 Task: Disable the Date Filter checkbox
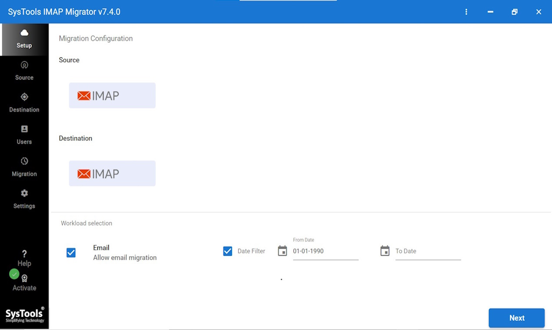coord(228,251)
